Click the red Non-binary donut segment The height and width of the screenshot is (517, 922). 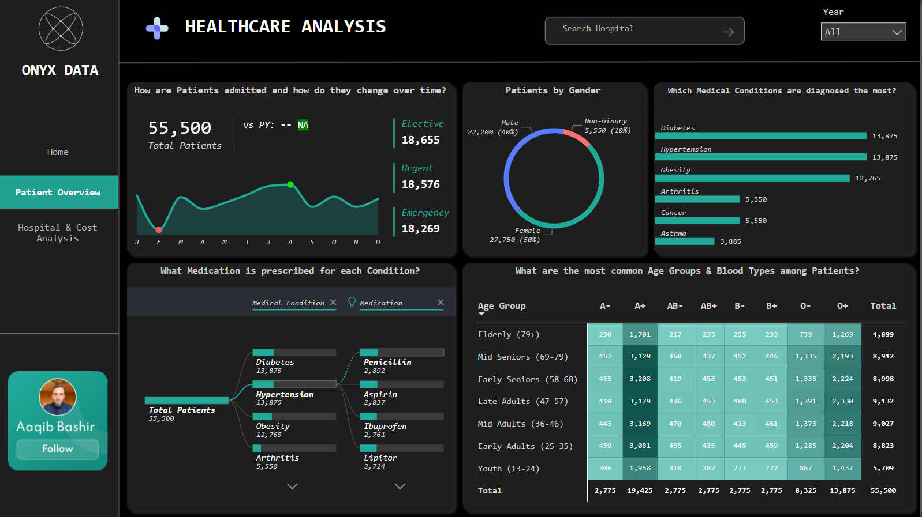(578, 137)
